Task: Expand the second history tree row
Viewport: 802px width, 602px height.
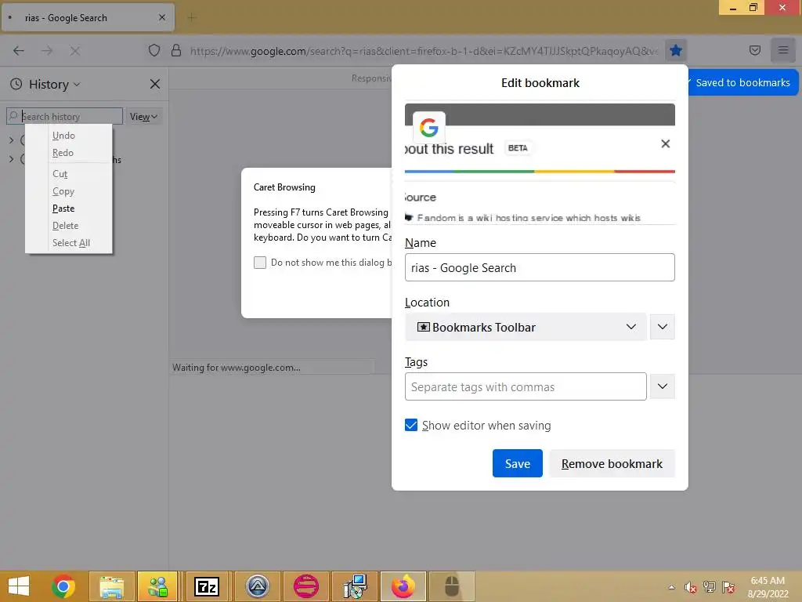Action: click(12, 159)
